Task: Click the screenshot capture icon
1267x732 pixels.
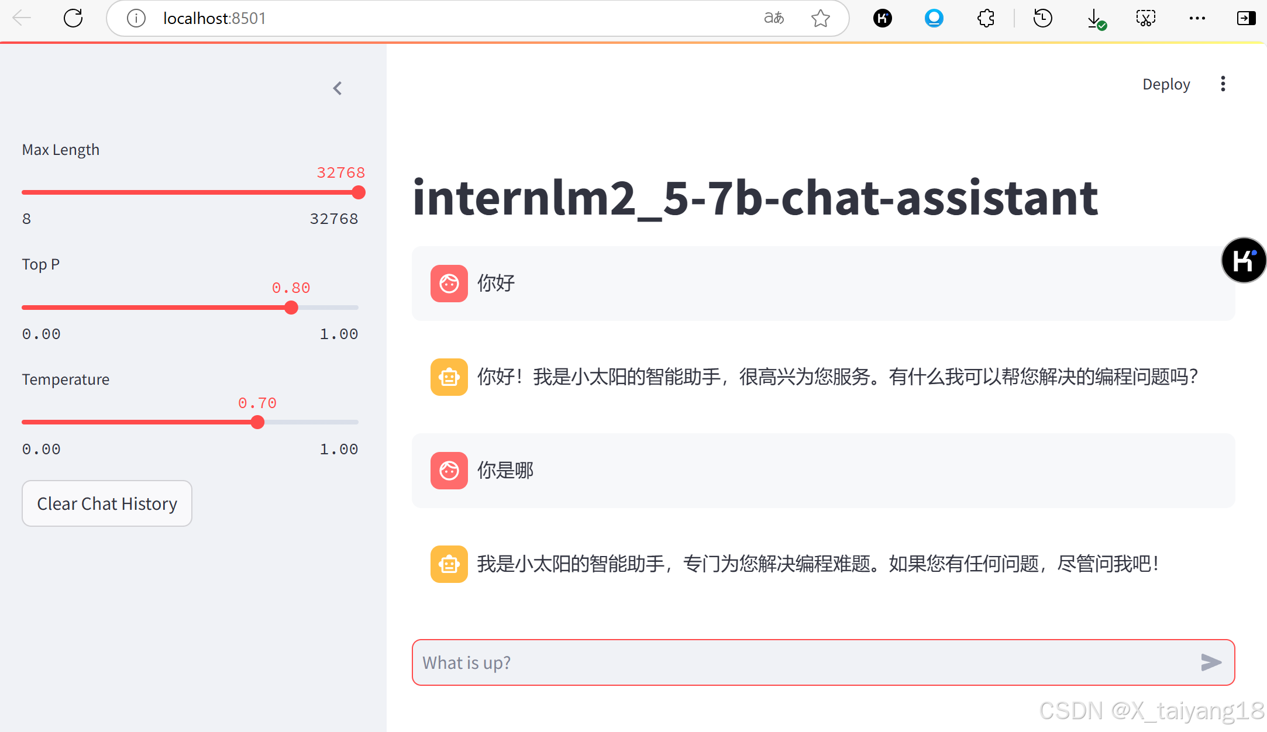Action: [1145, 19]
